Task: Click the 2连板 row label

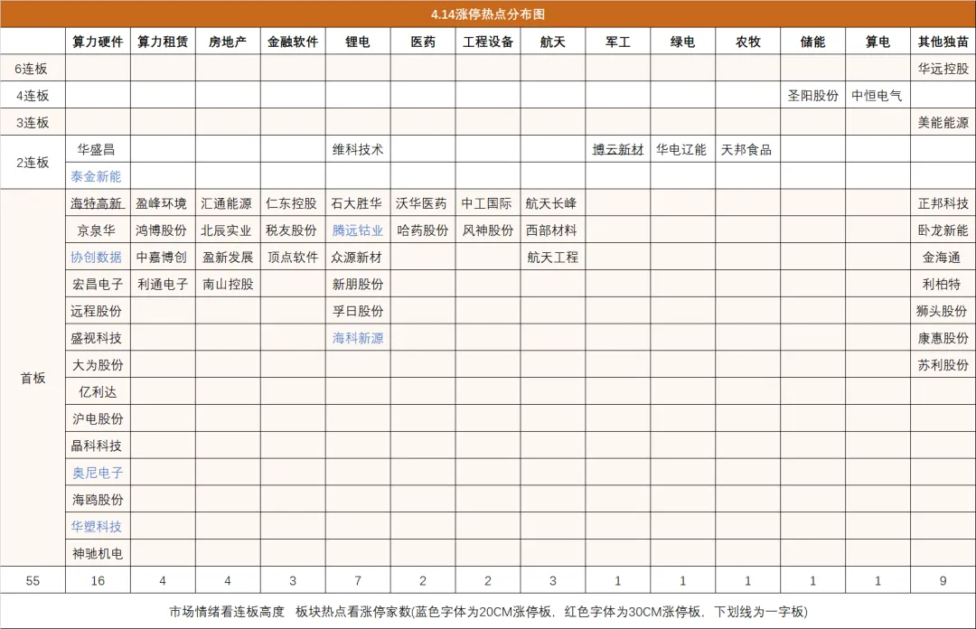Action: point(33,163)
